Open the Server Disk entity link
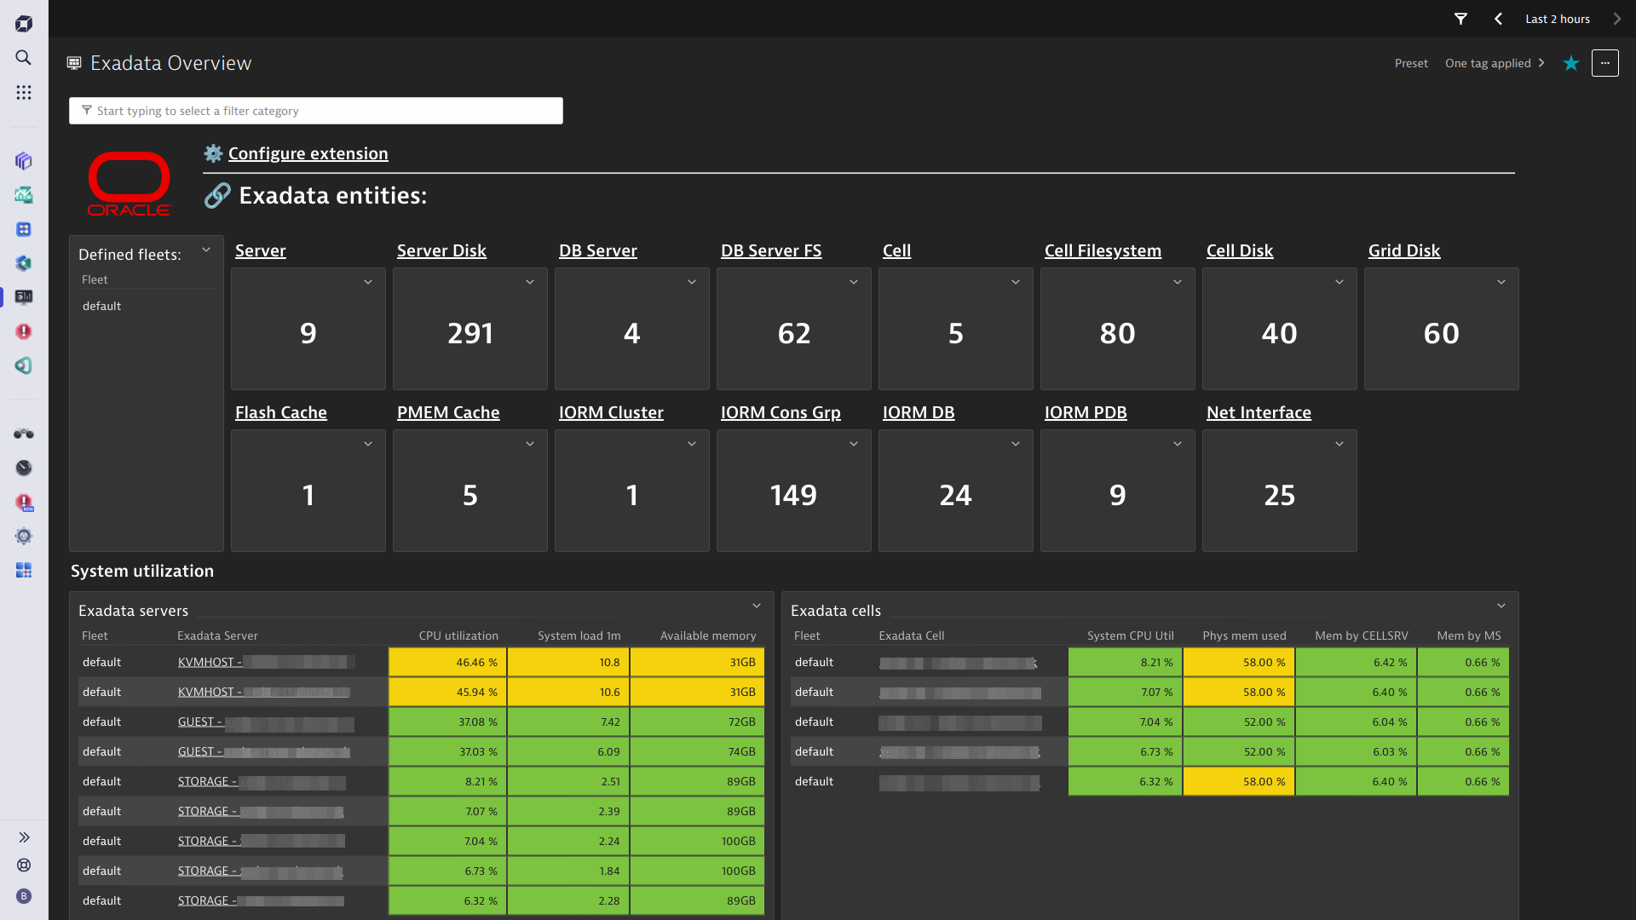 click(441, 250)
